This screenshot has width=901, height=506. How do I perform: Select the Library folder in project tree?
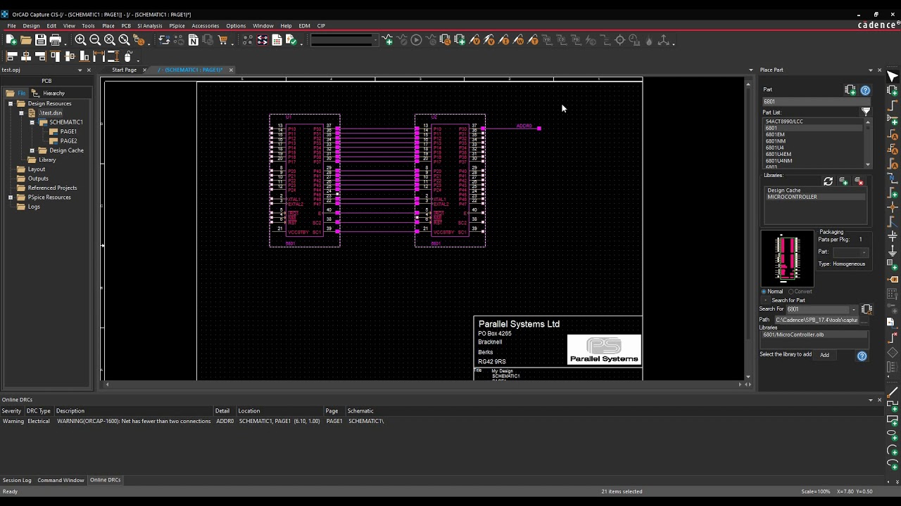[47, 160]
